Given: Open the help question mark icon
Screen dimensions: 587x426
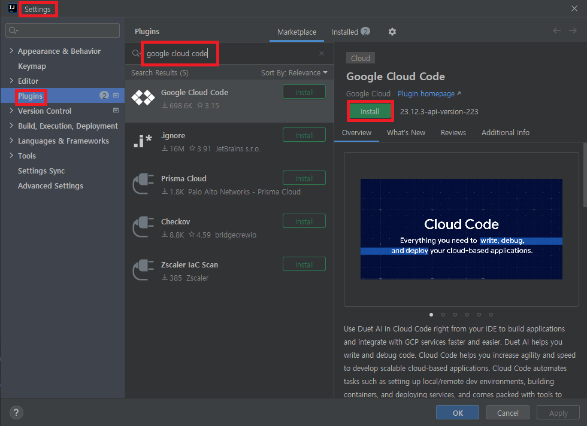Looking at the screenshot, I should (x=16, y=412).
